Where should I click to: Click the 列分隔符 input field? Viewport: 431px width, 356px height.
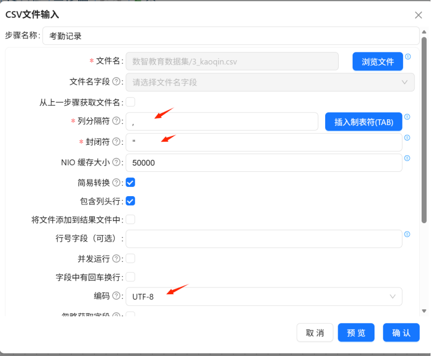point(222,121)
